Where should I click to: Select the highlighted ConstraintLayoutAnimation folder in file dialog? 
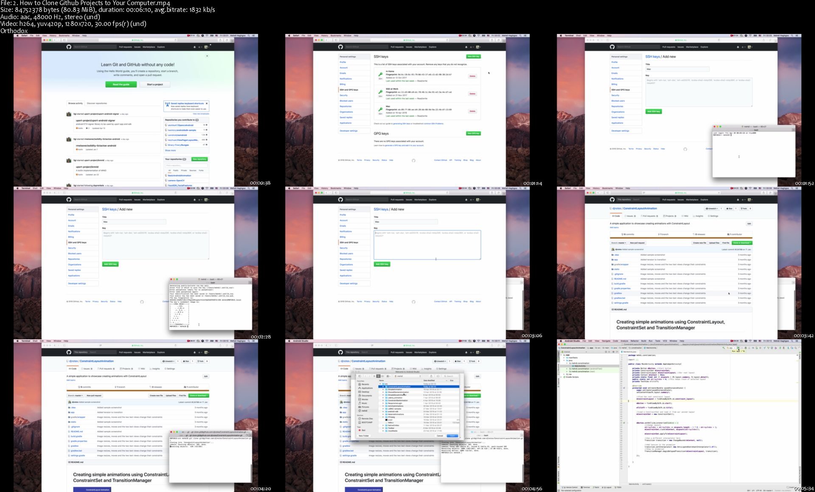coord(419,387)
